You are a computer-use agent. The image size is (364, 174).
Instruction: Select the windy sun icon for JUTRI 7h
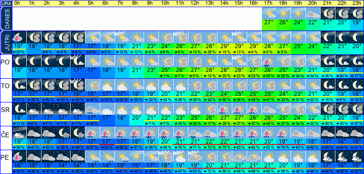[122, 37]
